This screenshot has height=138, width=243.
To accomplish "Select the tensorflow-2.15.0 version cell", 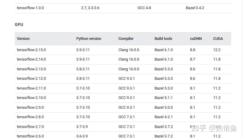I will click(31, 50).
